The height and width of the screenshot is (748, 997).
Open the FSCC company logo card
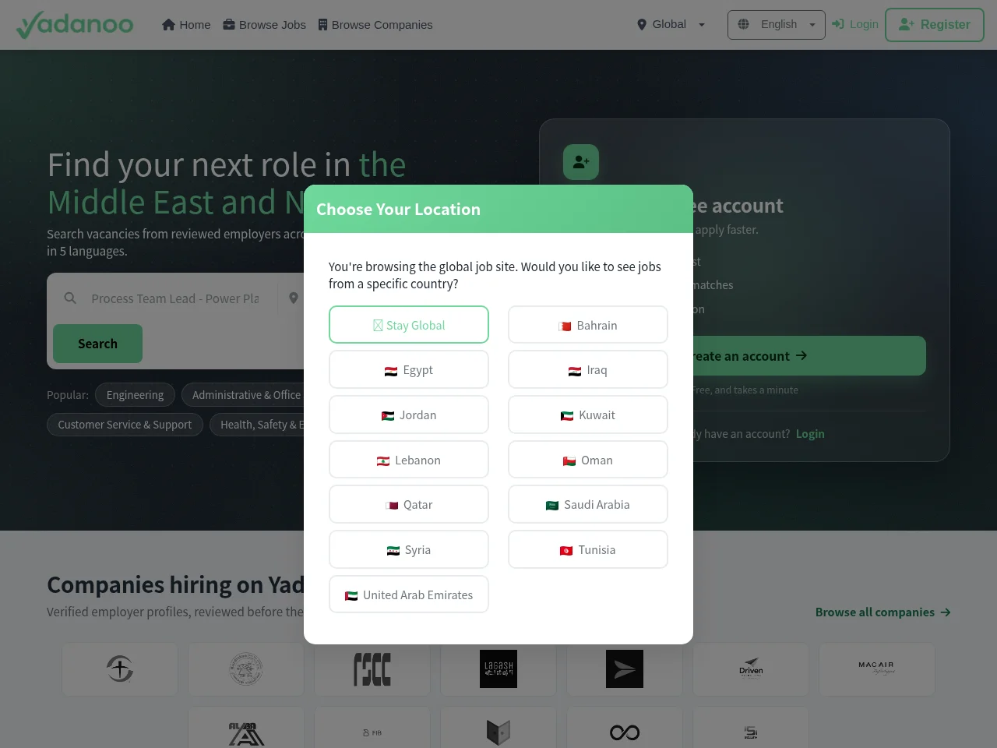point(372,669)
